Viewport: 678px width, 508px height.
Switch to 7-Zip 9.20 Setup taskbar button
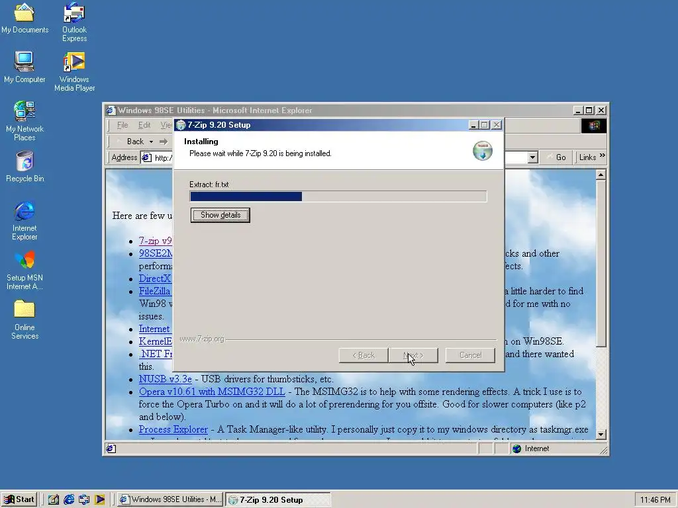click(x=278, y=499)
